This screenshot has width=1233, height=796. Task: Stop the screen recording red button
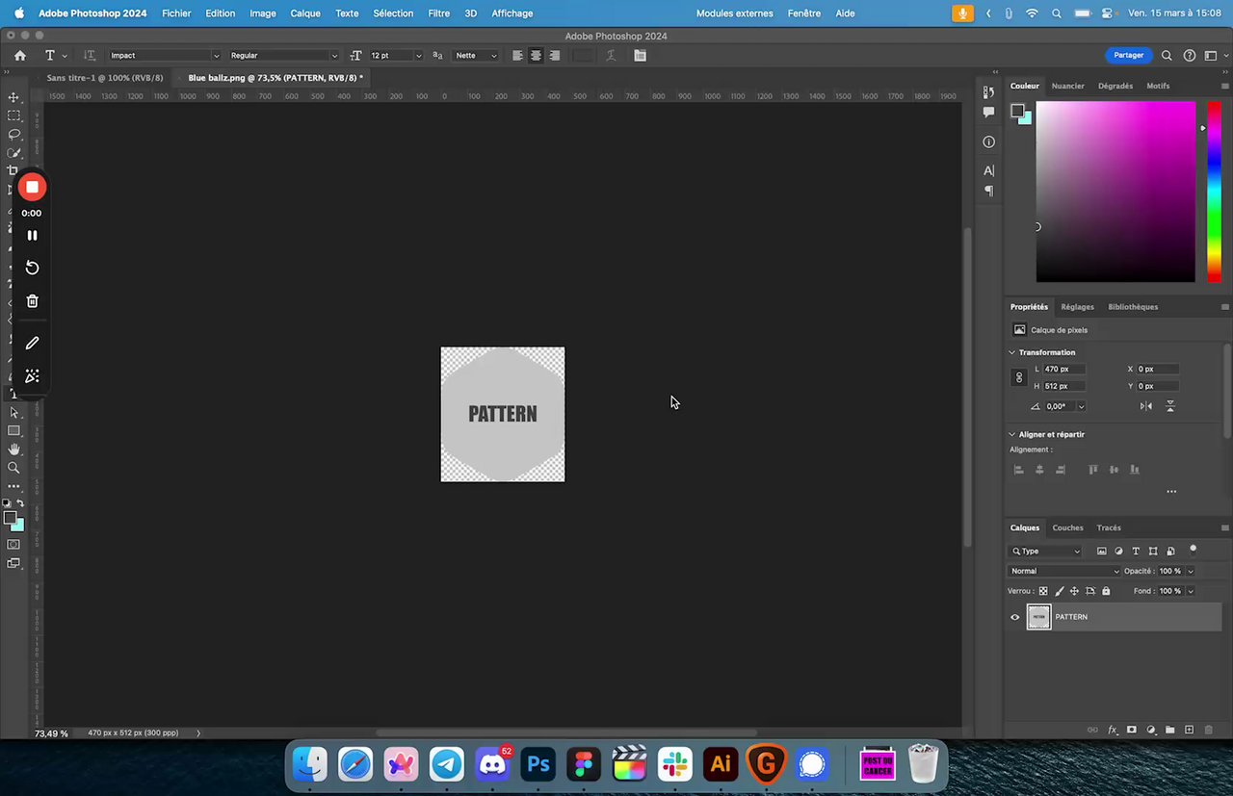click(32, 187)
